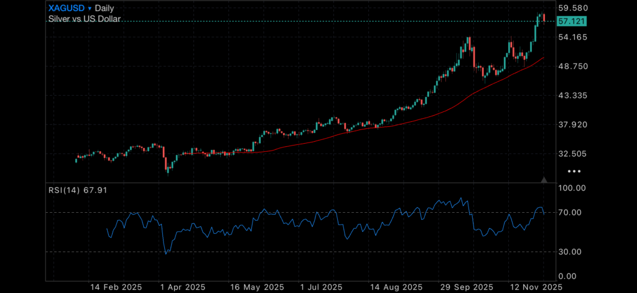This screenshot has height=293, width=637.
Task: Click the XAGUSD symbol name
Action: point(67,9)
